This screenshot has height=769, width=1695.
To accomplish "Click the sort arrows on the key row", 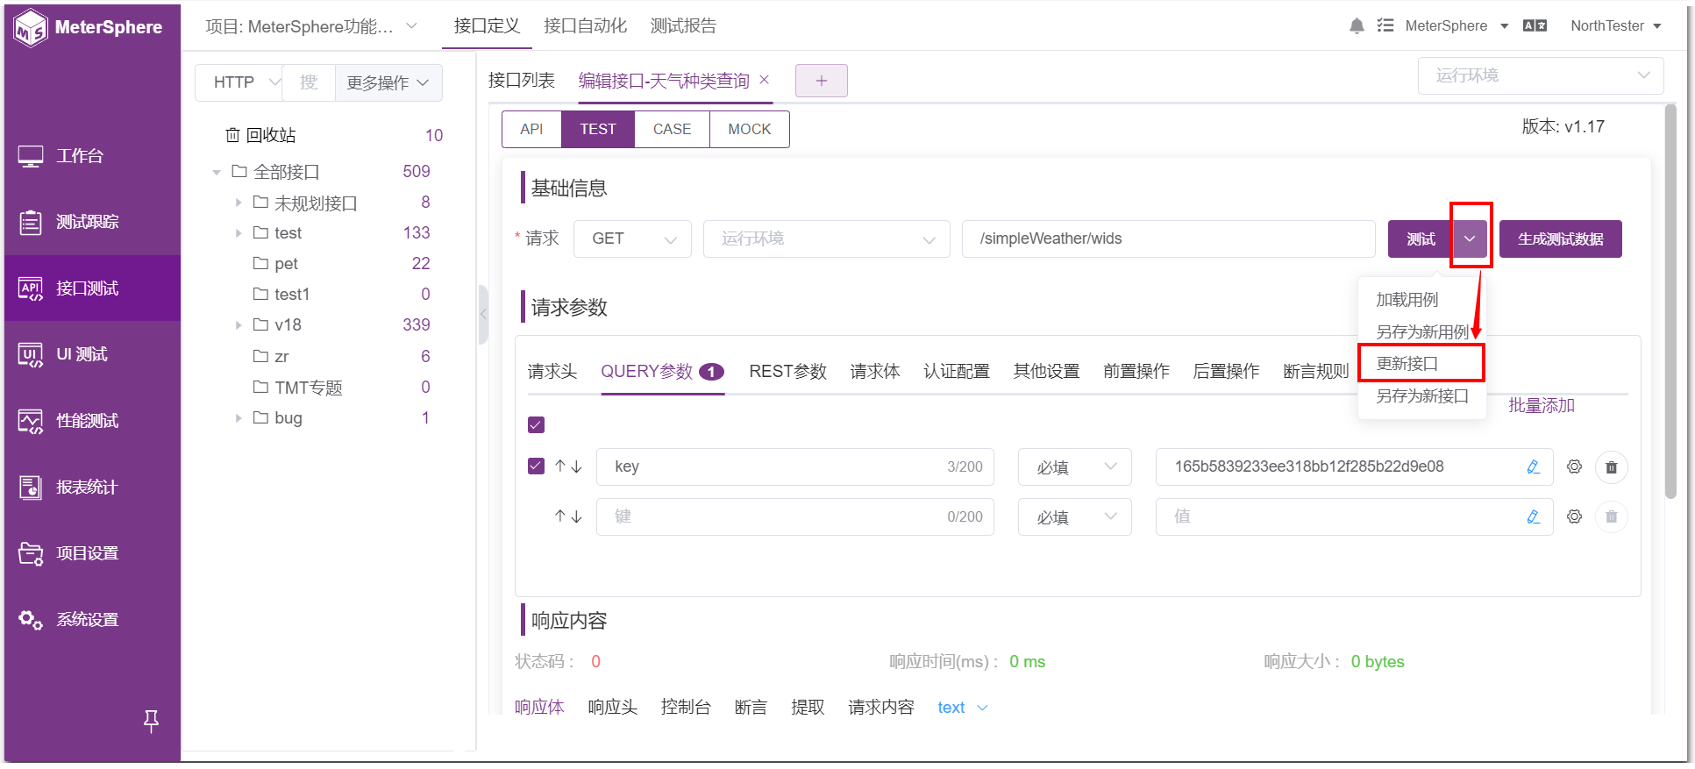I will pyautogui.click(x=568, y=466).
